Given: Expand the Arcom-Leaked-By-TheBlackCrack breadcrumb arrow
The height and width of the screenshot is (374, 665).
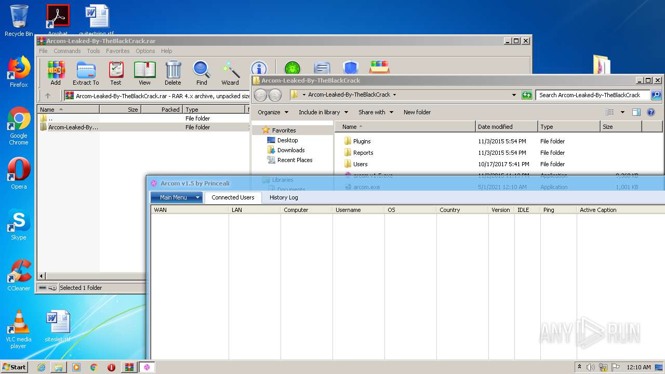Looking at the screenshot, I should [394, 95].
